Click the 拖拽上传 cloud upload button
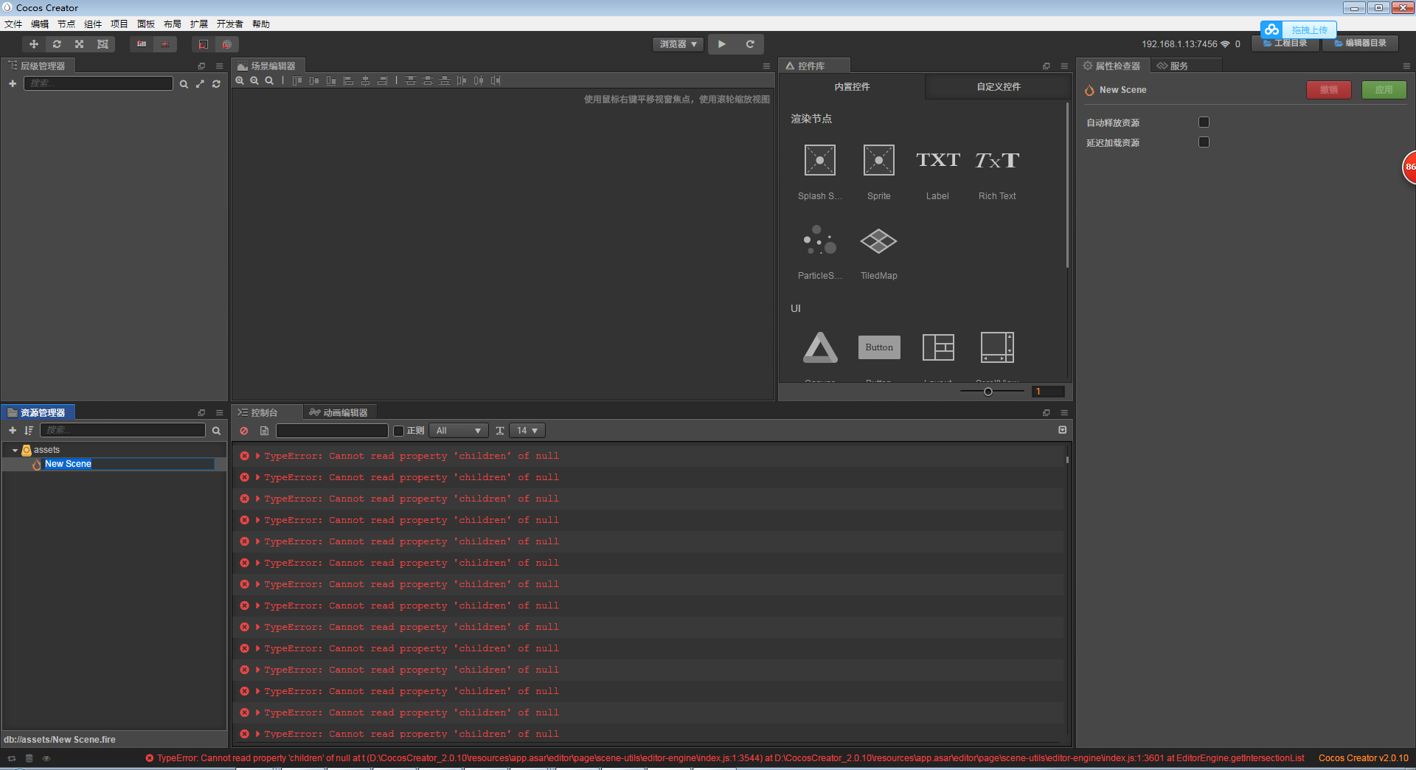Viewport: 1416px width, 770px height. pos(1299,30)
